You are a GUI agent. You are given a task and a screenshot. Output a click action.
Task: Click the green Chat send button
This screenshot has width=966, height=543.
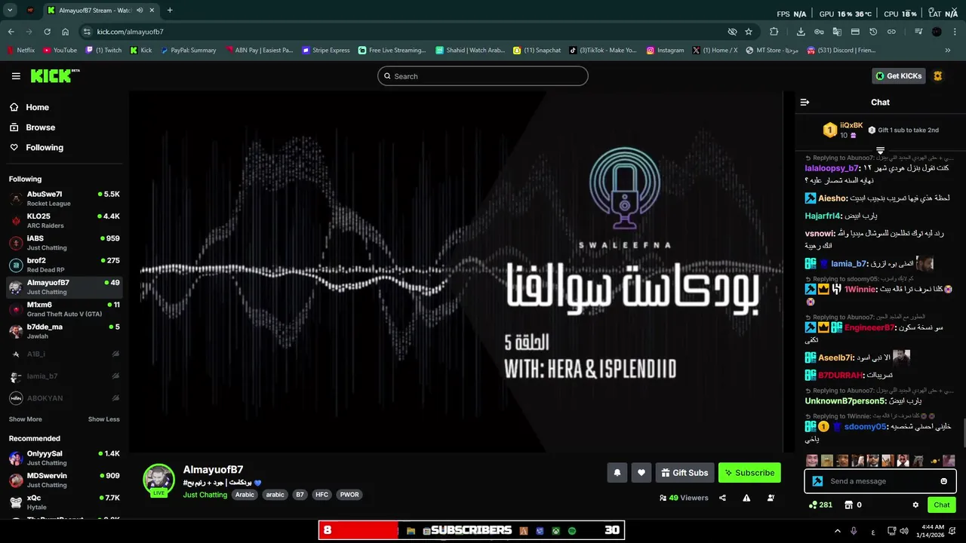942,505
